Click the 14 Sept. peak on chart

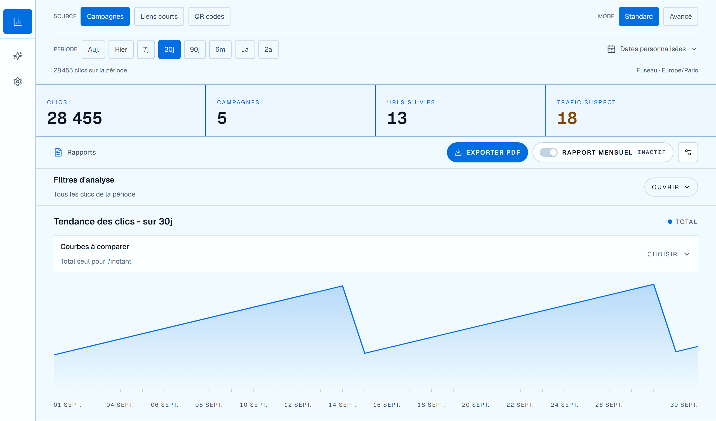pyautogui.click(x=343, y=286)
